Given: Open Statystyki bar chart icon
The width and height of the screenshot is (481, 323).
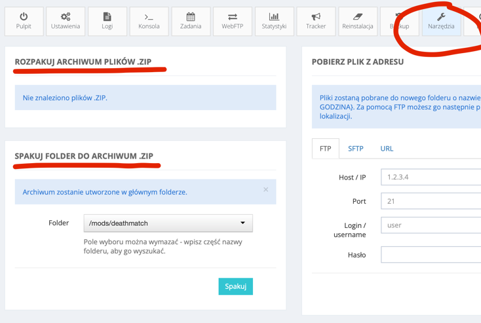Looking at the screenshot, I should pyautogui.click(x=274, y=17).
